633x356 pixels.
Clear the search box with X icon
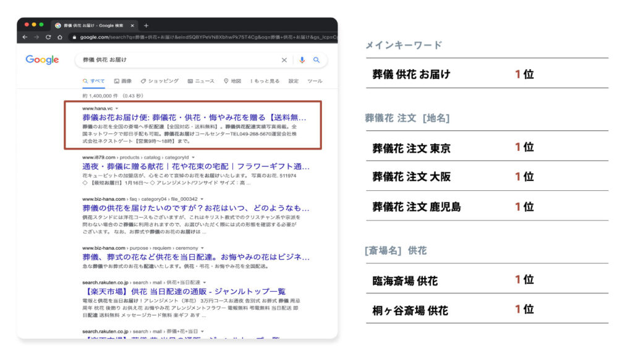(284, 60)
